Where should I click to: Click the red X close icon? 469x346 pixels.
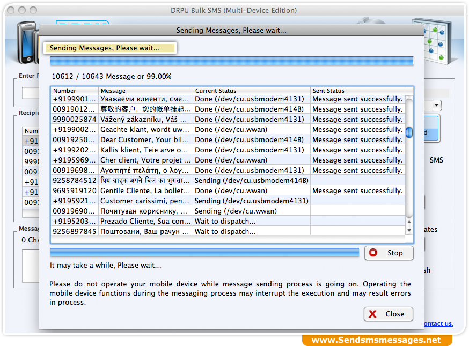coord(373,314)
